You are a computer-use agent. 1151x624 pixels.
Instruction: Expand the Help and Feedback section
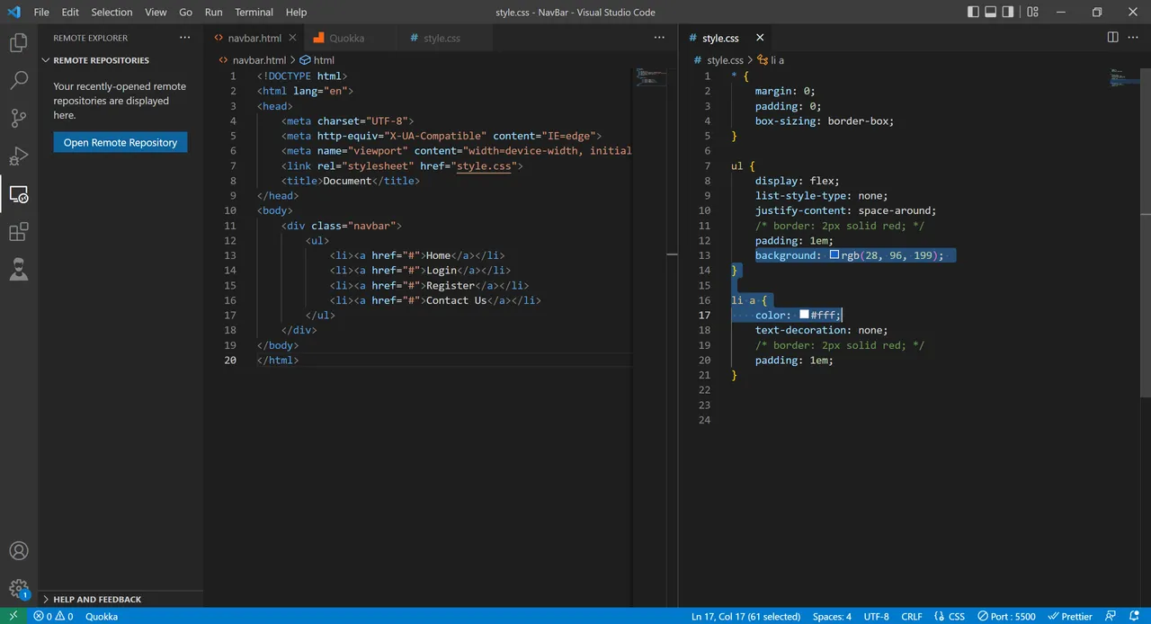(121, 599)
